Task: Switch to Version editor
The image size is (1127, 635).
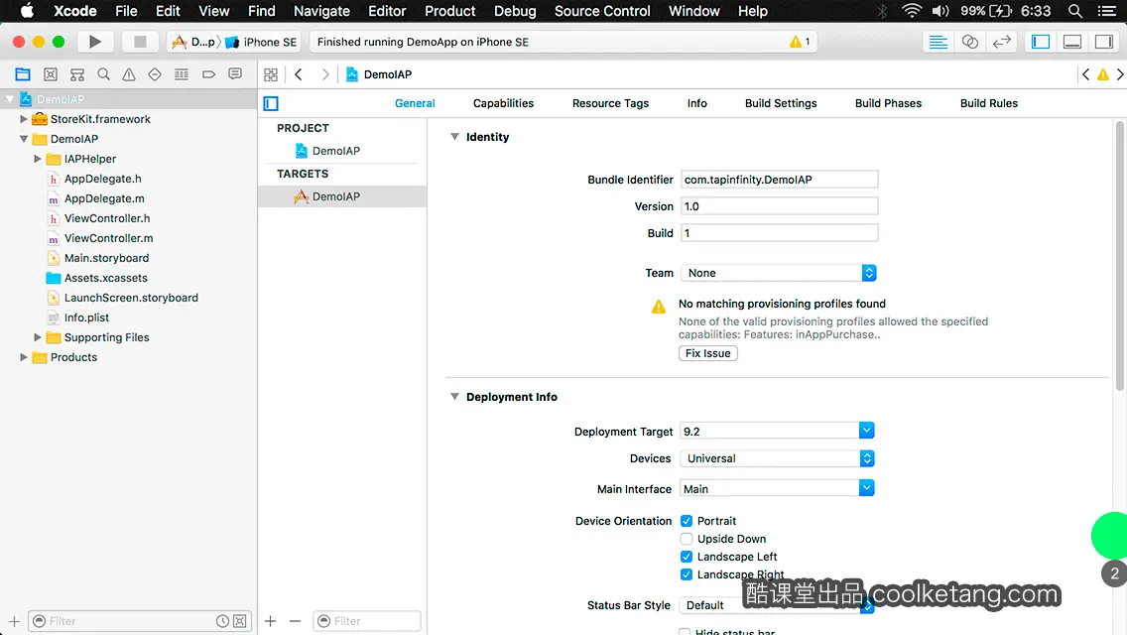Action: [1001, 42]
